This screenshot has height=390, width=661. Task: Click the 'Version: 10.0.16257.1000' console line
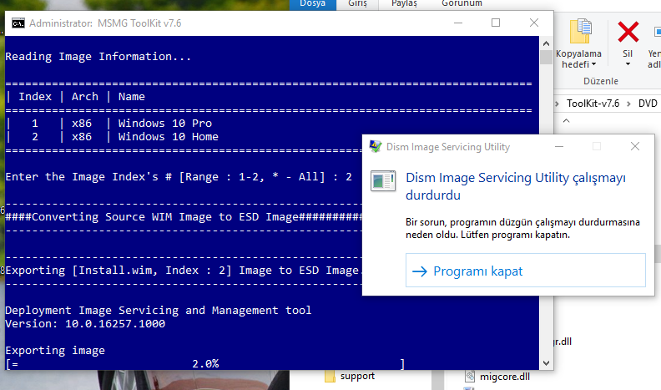click(x=85, y=324)
